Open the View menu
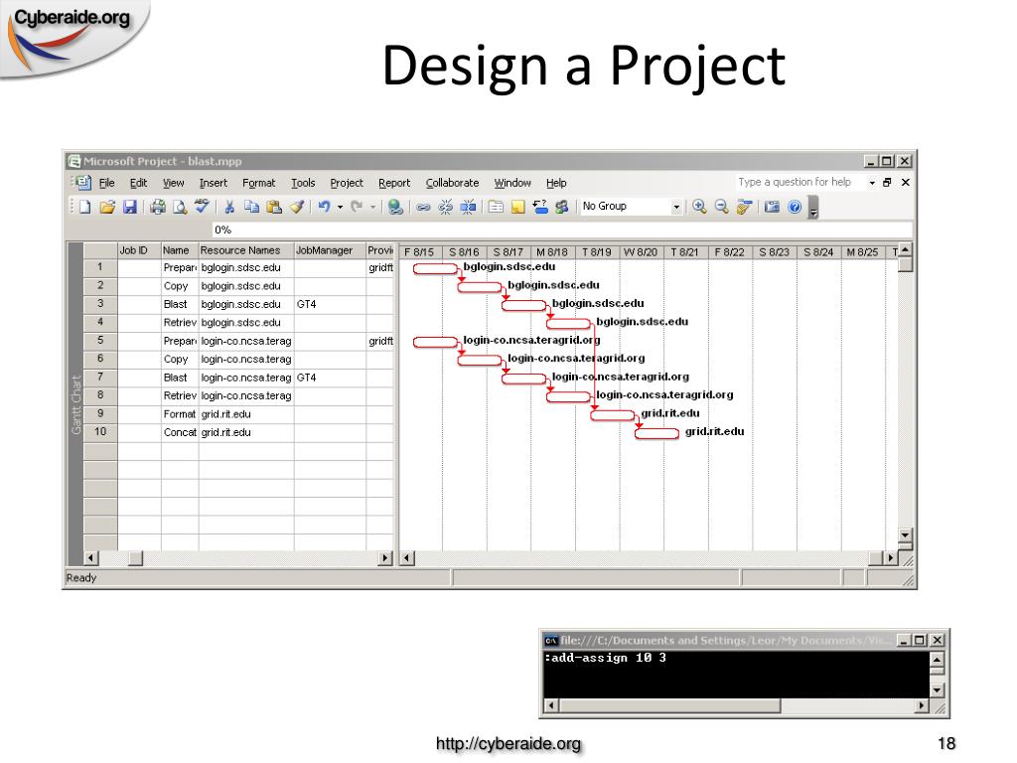 [173, 183]
